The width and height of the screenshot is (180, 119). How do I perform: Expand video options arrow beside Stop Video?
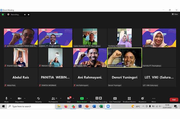point(25,98)
